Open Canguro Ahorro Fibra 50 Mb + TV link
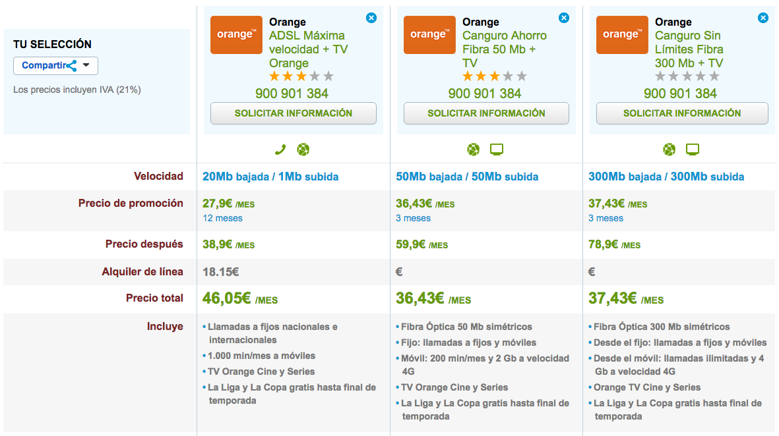779x436 pixels. pyautogui.click(x=504, y=49)
